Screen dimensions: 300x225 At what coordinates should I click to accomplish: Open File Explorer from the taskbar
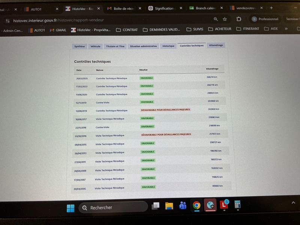[169, 206]
